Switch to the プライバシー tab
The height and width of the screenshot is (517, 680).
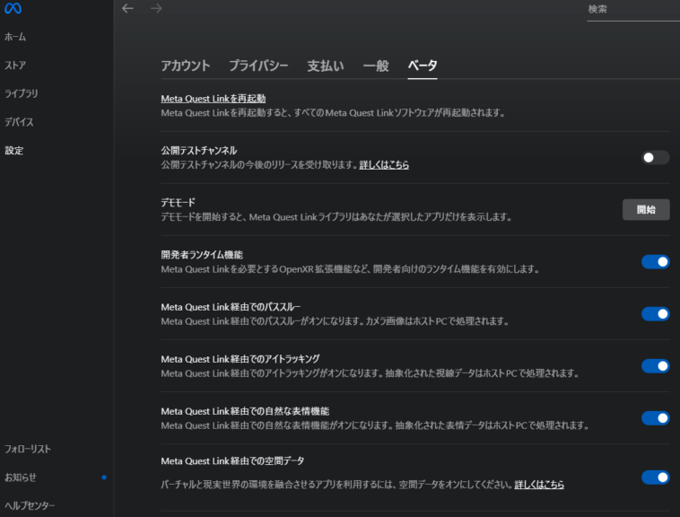[x=258, y=66]
